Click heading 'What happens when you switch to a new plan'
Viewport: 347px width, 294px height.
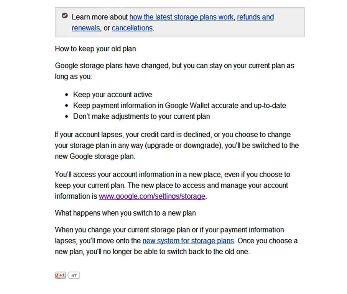[125, 213]
